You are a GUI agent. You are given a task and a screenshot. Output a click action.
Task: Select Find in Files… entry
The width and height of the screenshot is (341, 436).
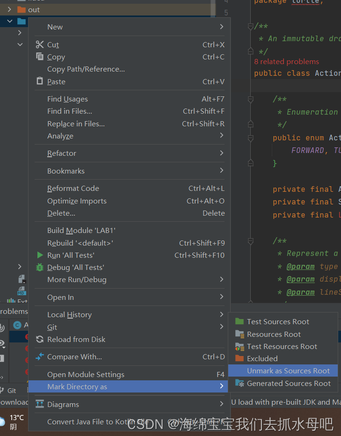click(129, 111)
